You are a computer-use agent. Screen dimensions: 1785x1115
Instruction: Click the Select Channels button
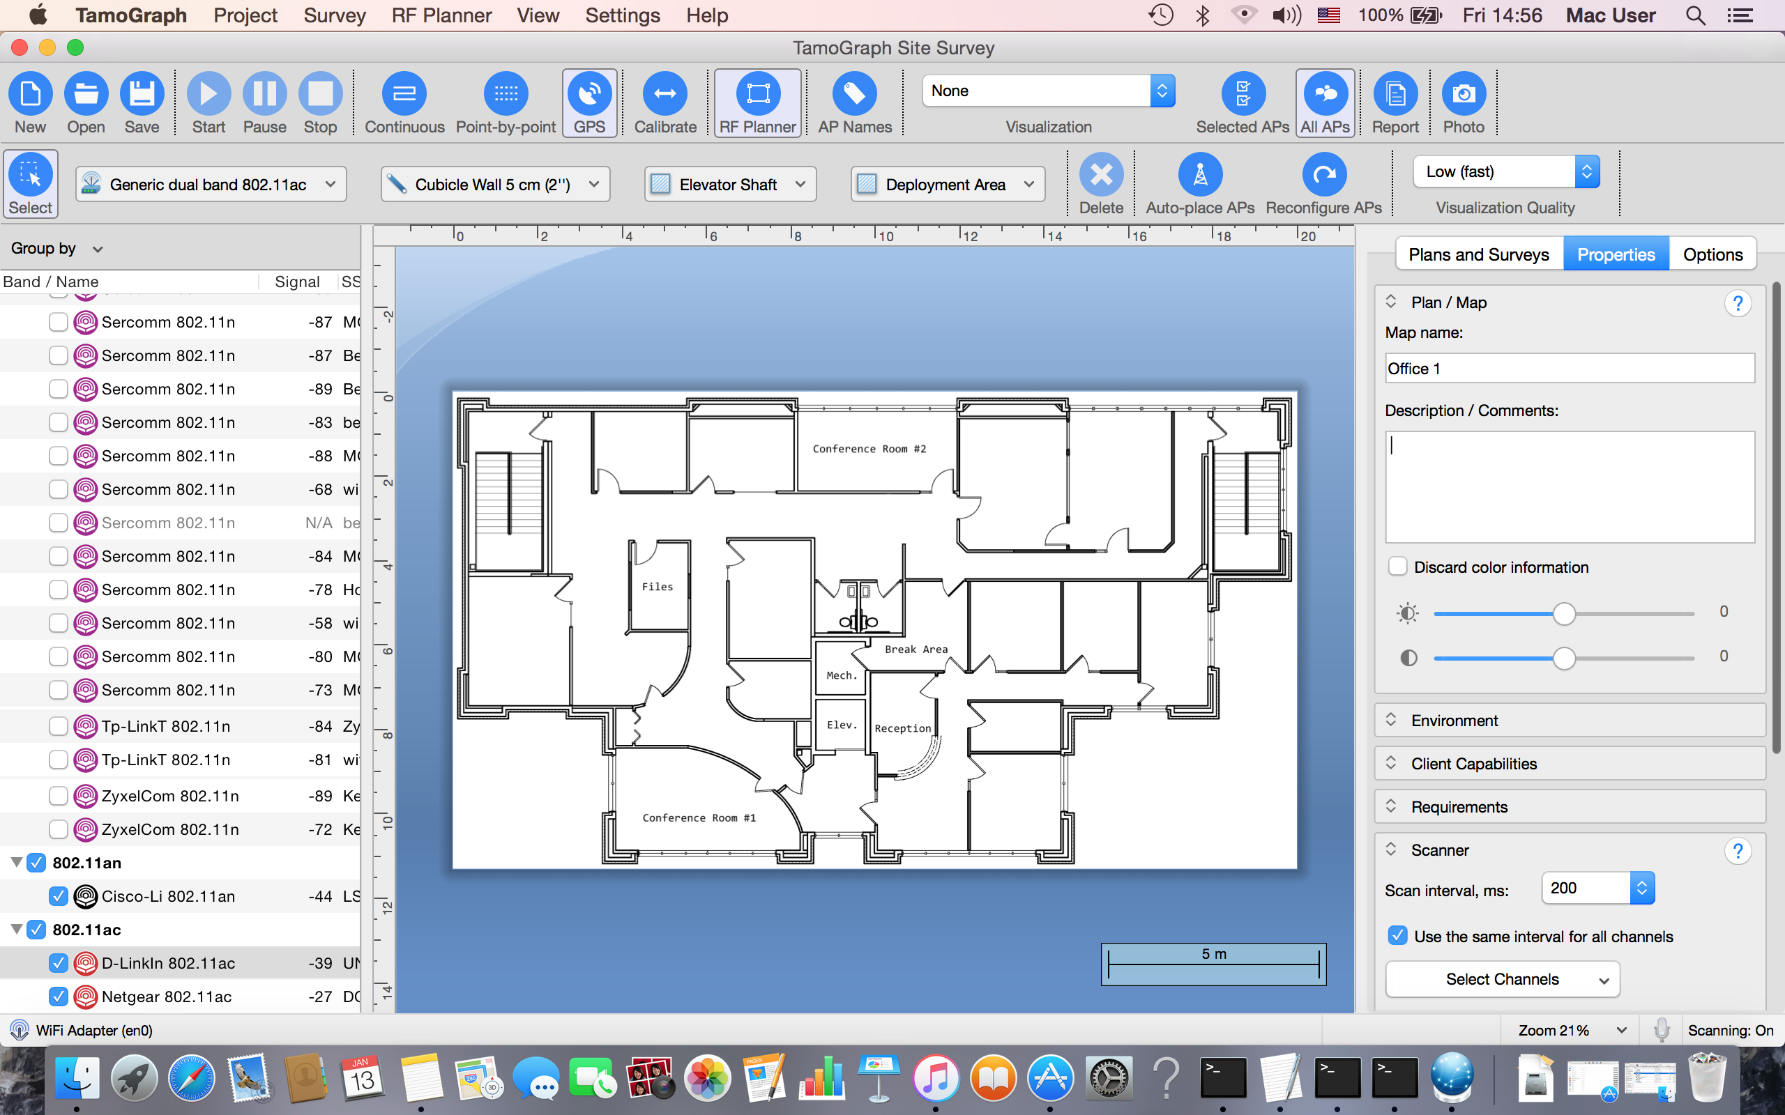point(1502,979)
